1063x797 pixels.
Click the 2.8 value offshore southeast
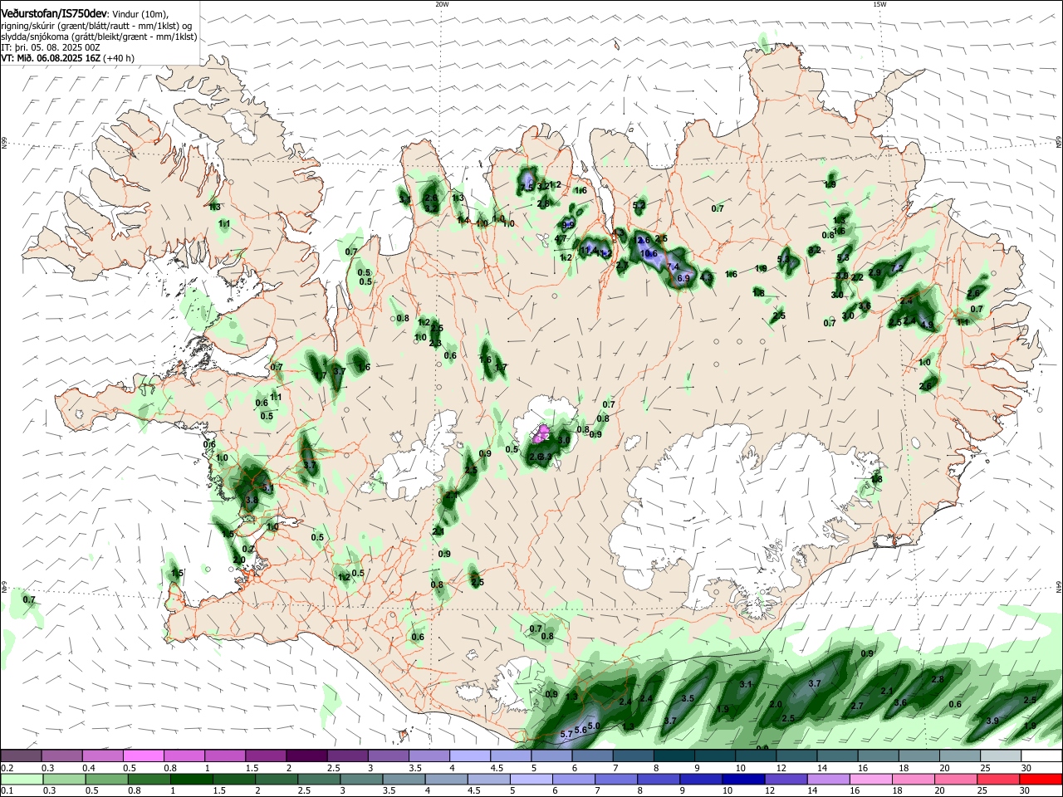(x=938, y=679)
